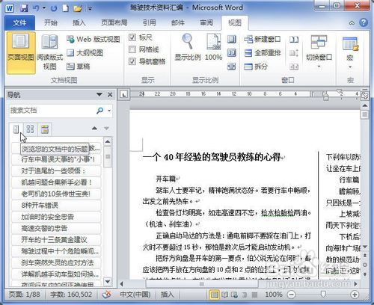Select 页面视图 page layout view
The width and height of the screenshot is (374, 305).
tap(21, 52)
